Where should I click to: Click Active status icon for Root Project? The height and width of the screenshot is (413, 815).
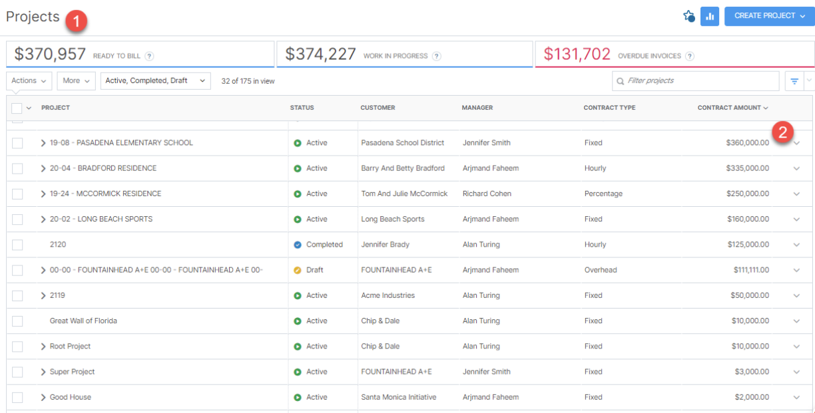point(298,346)
